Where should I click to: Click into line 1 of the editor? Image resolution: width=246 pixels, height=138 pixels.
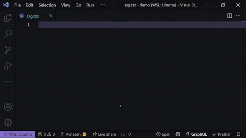click(x=140, y=25)
